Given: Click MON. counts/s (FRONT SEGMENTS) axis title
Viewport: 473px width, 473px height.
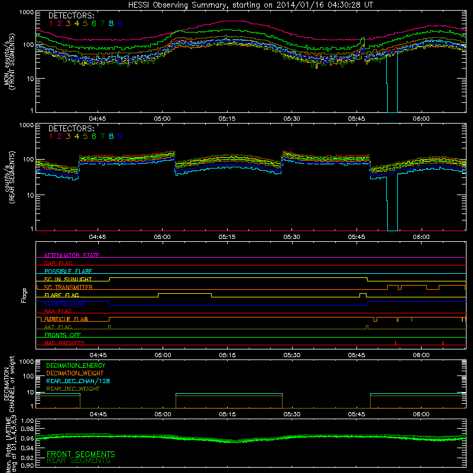Looking at the screenshot, I should pyautogui.click(x=9, y=61).
